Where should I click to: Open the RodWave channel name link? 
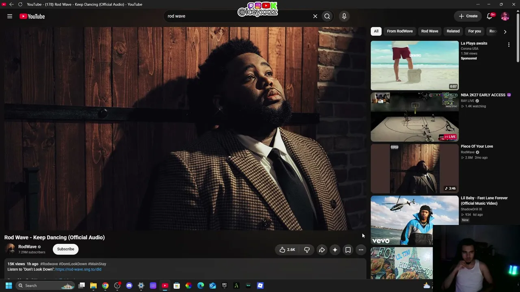tap(28, 247)
